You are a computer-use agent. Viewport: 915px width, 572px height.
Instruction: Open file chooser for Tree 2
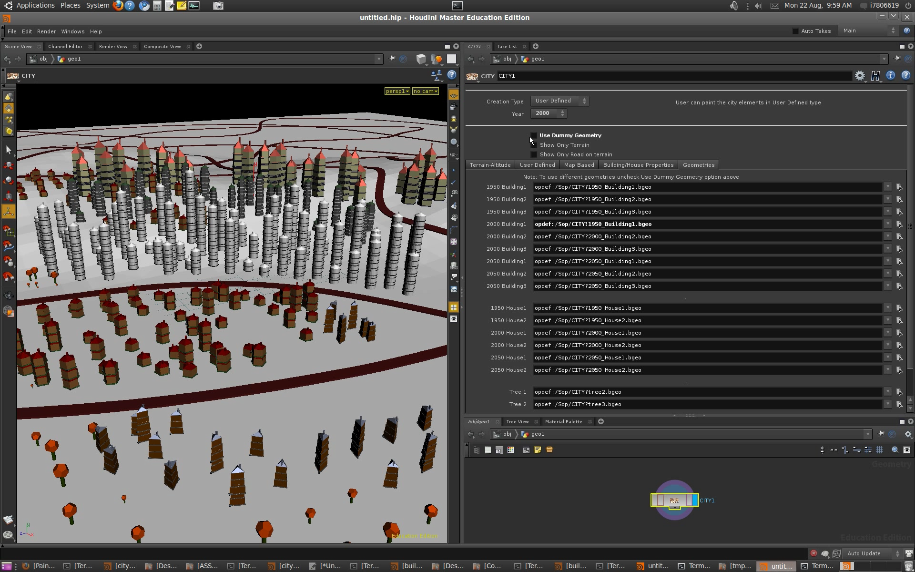pos(899,405)
